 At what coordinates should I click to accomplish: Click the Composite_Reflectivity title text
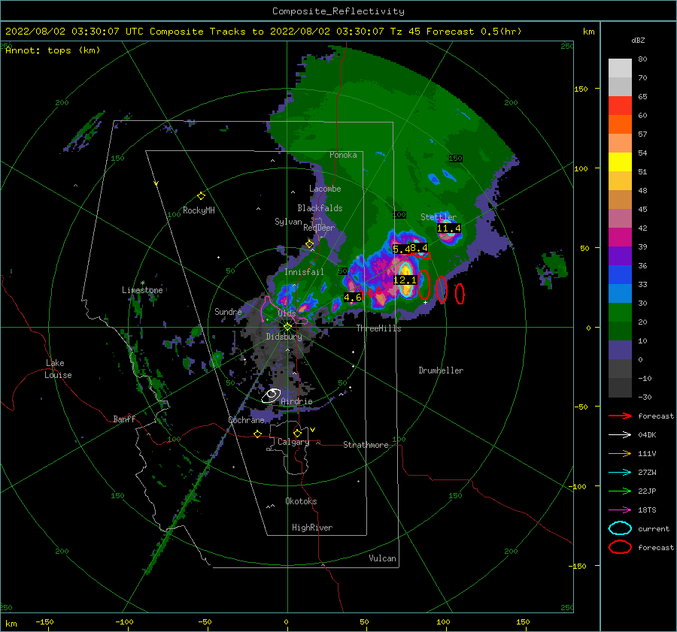point(338,11)
